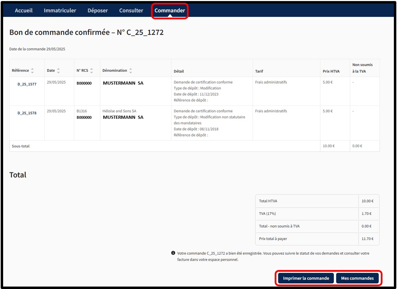Click the sort arrows next to Date
Screen dimensions: 397x289
[x=58, y=70]
